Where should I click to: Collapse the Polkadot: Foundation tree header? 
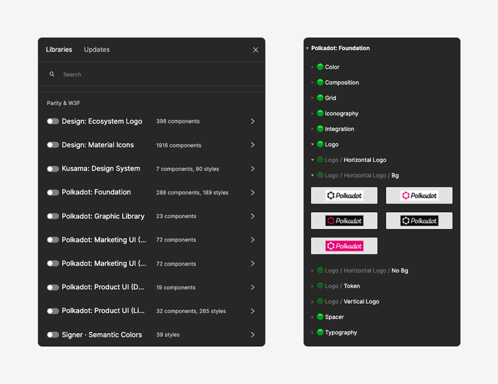coord(307,48)
